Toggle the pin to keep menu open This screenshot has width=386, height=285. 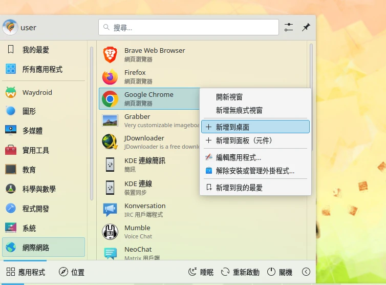coord(306,27)
